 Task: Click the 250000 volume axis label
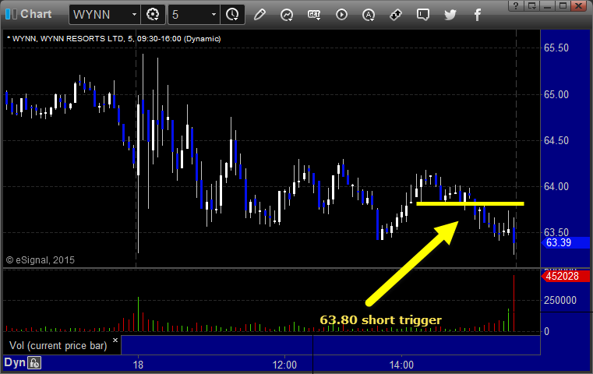[x=560, y=300]
